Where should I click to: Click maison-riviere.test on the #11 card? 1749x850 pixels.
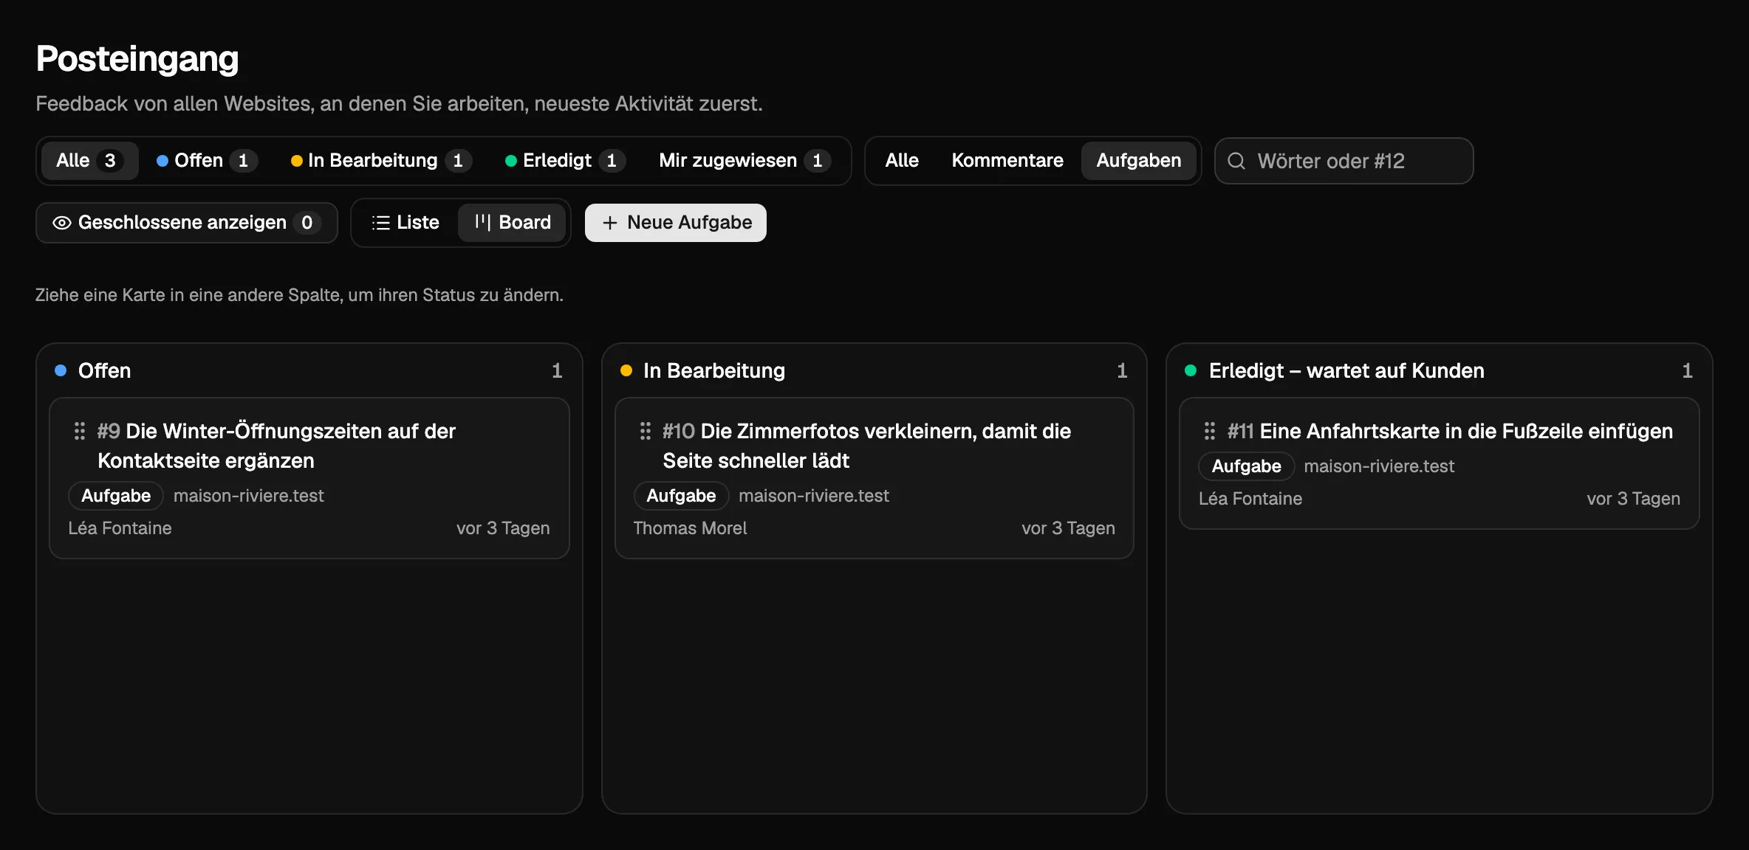pos(1379,466)
